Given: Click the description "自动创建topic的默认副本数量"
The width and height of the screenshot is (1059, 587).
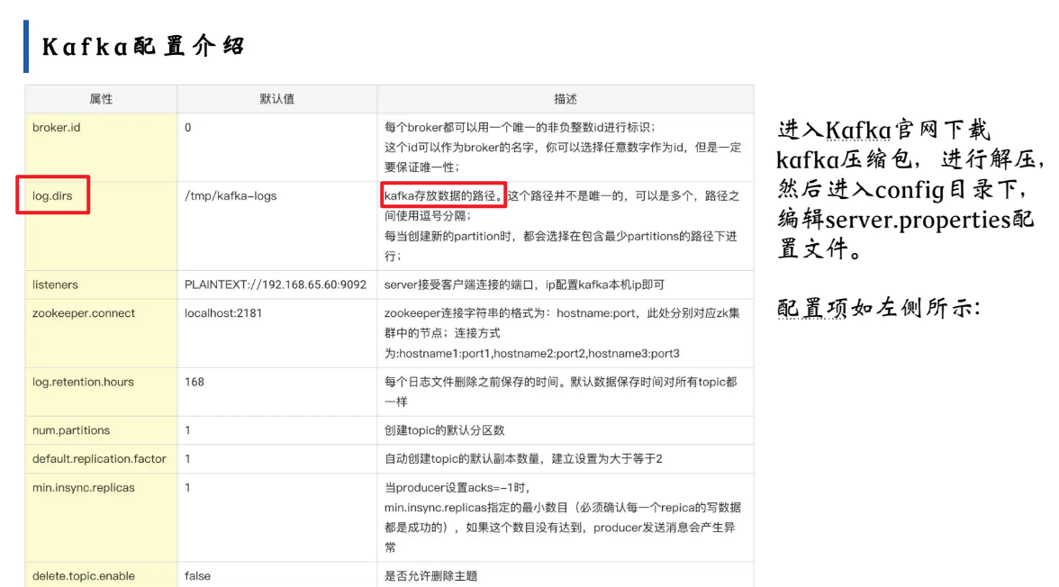Looking at the screenshot, I should [523, 458].
